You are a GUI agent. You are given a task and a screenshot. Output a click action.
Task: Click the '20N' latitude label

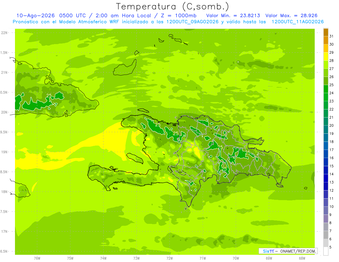pyautogui.click(x=5, y=112)
